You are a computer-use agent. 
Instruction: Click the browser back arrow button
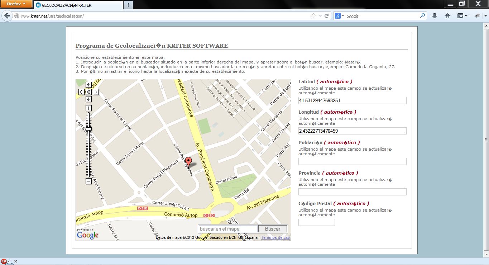click(x=7, y=16)
